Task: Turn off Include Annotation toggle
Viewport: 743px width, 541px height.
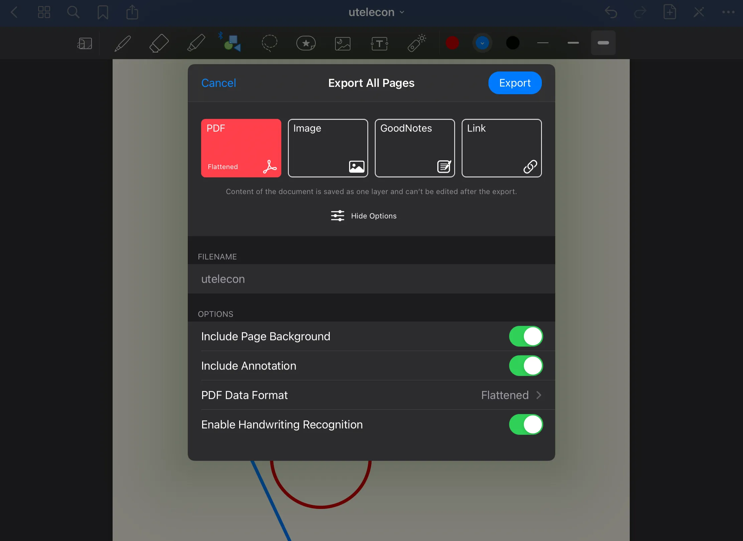Action: coord(526,366)
